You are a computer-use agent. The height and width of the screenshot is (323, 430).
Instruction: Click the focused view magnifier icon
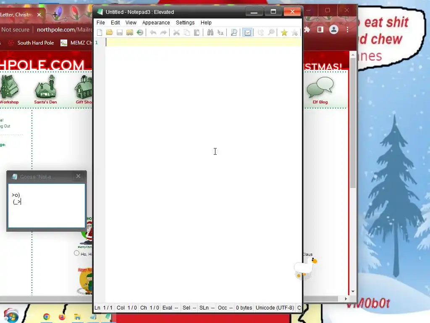coord(234,32)
